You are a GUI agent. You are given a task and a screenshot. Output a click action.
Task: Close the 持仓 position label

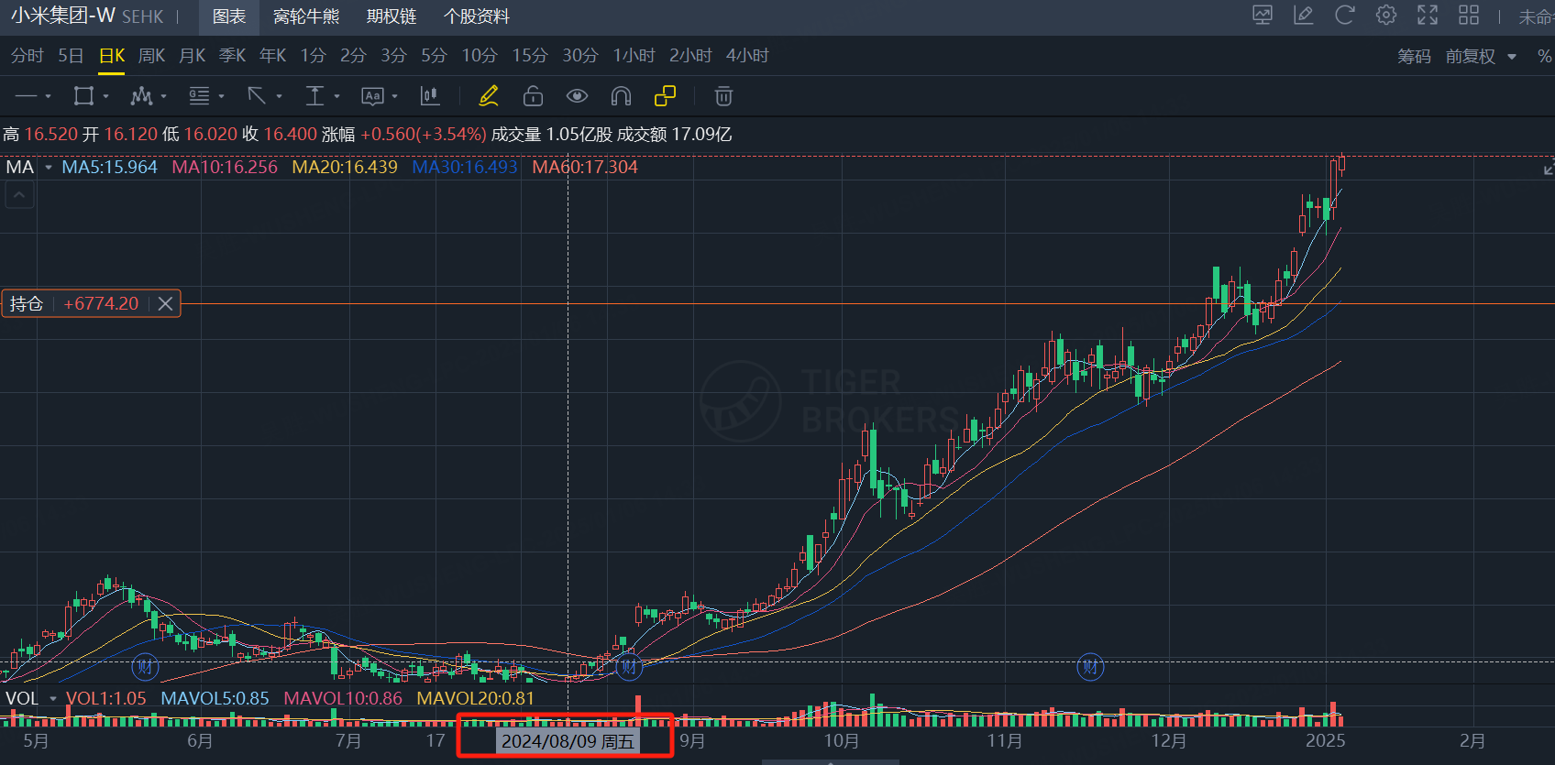coord(165,303)
